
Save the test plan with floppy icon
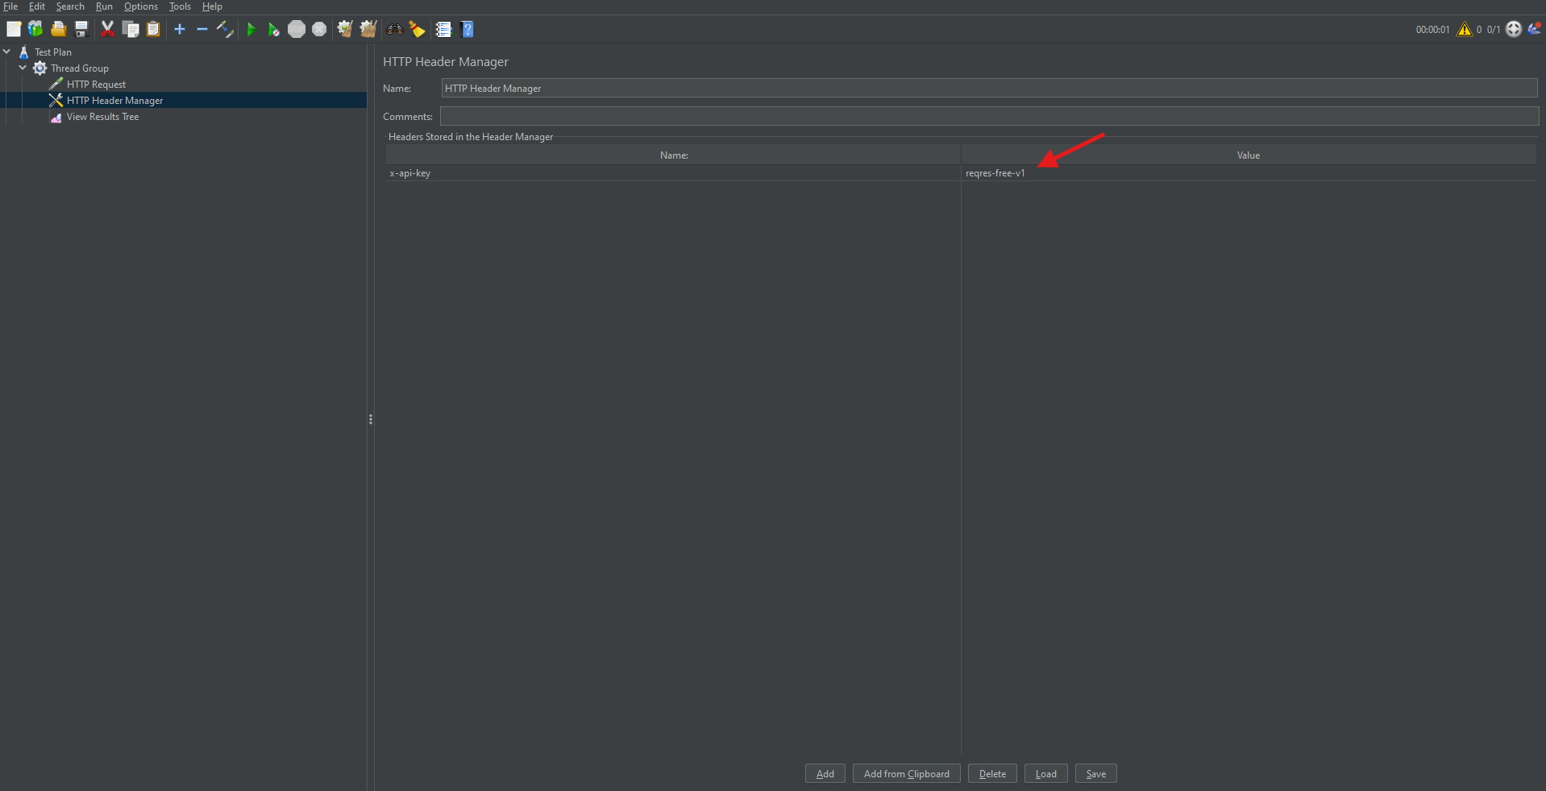click(x=81, y=29)
